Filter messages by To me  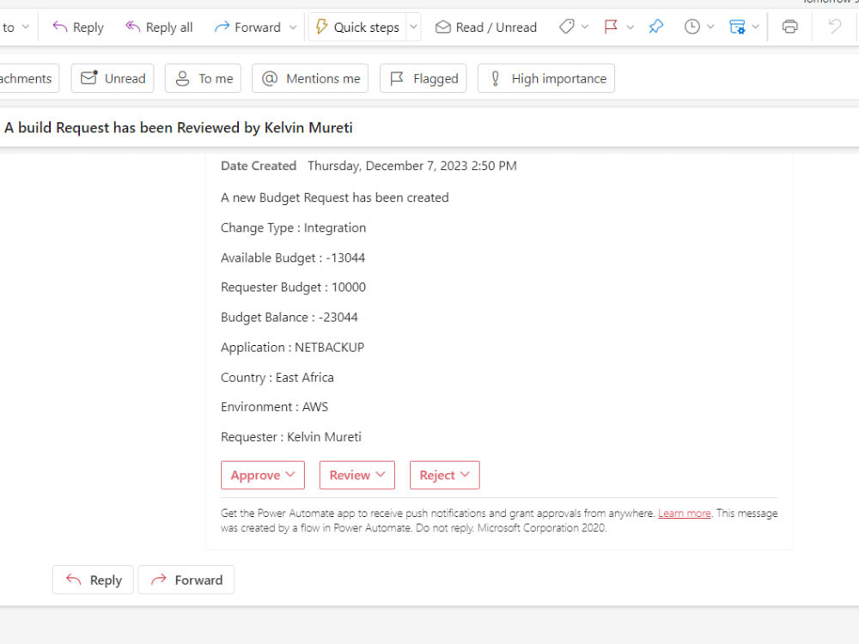204,78
